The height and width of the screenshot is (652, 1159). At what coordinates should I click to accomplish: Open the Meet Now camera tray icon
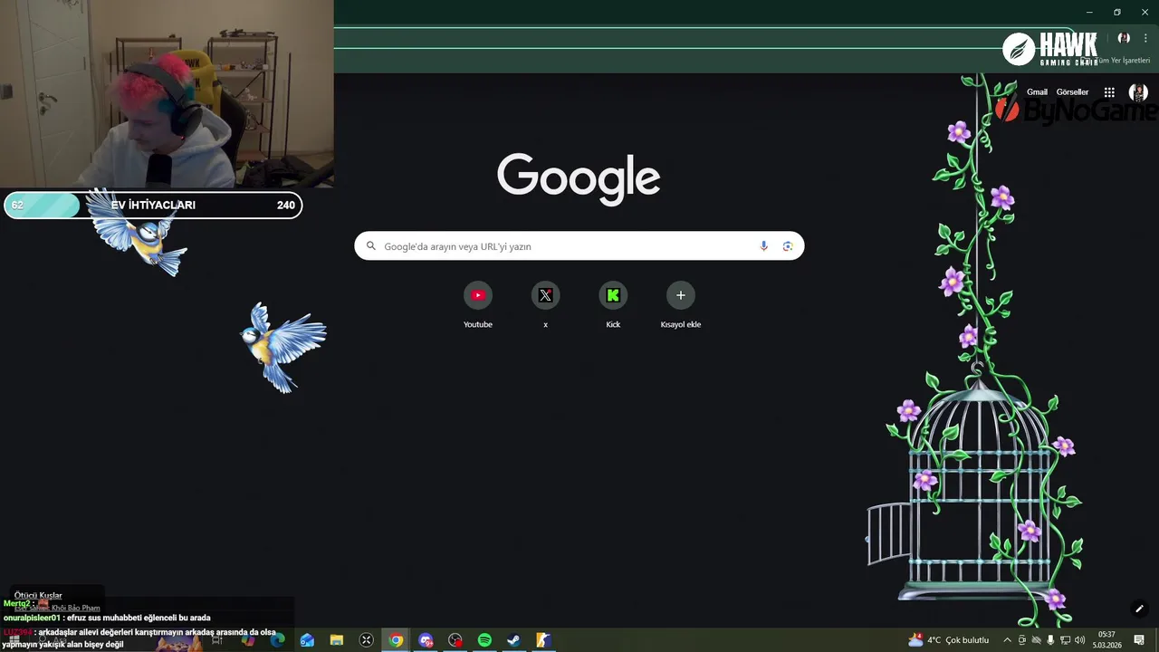pos(1022,640)
